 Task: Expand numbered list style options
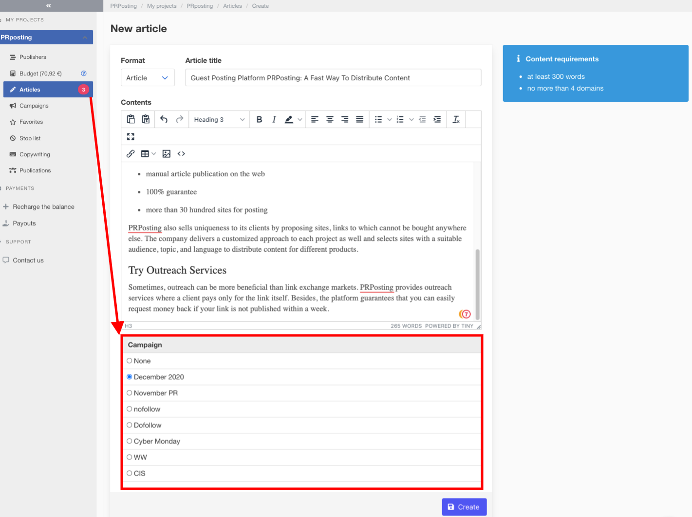[411, 119]
